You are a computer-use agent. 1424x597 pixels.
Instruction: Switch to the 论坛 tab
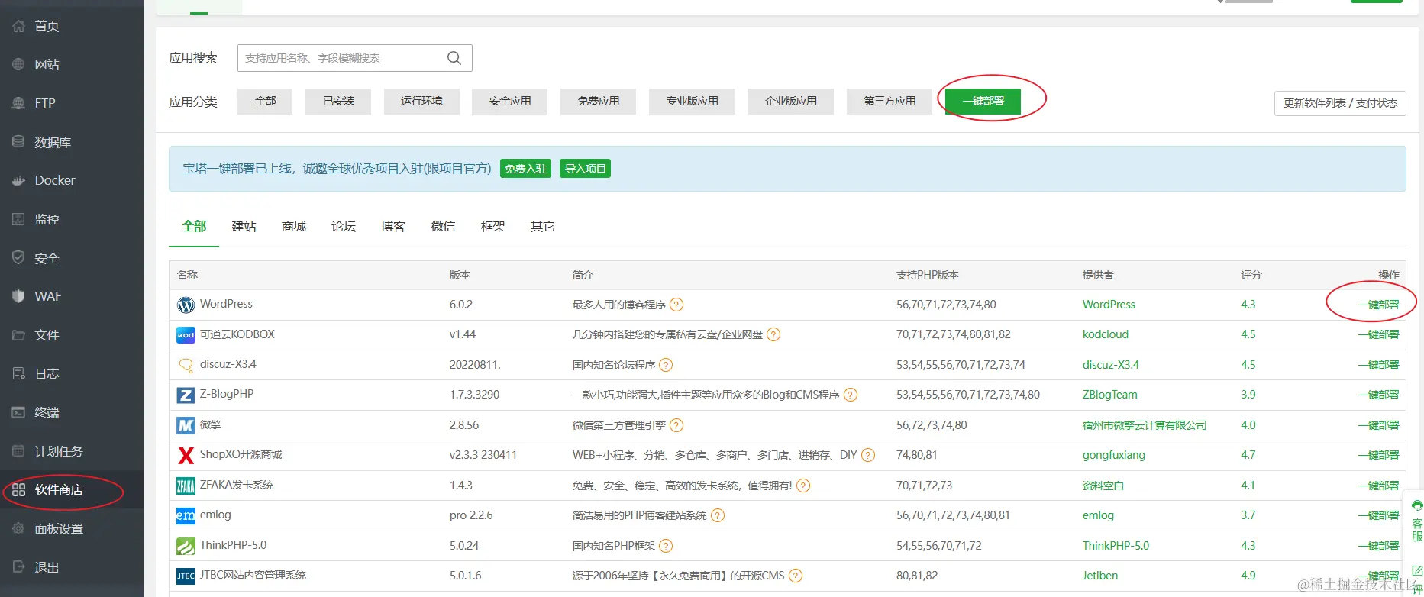click(344, 226)
